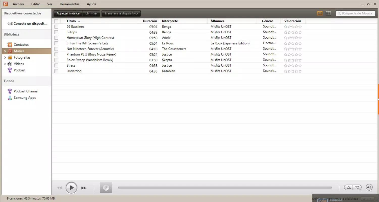The image size is (379, 202).
Task: Switch to list view layout icon
Action: (x=320, y=13)
